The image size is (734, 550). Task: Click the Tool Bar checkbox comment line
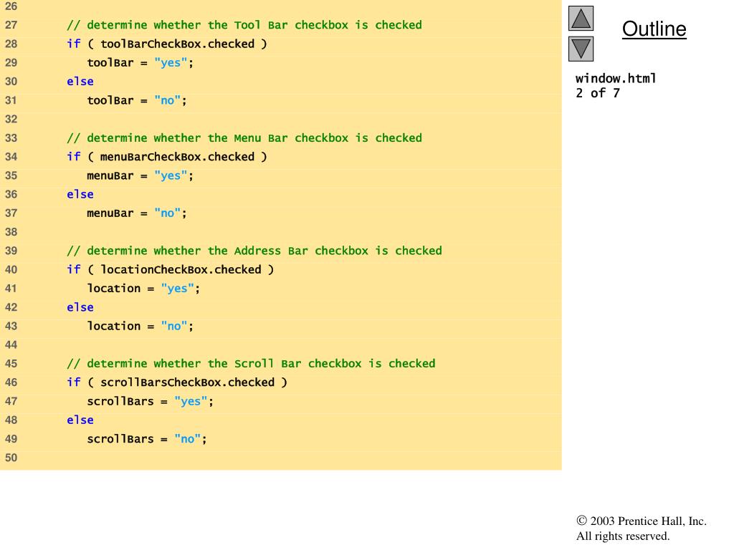click(244, 25)
